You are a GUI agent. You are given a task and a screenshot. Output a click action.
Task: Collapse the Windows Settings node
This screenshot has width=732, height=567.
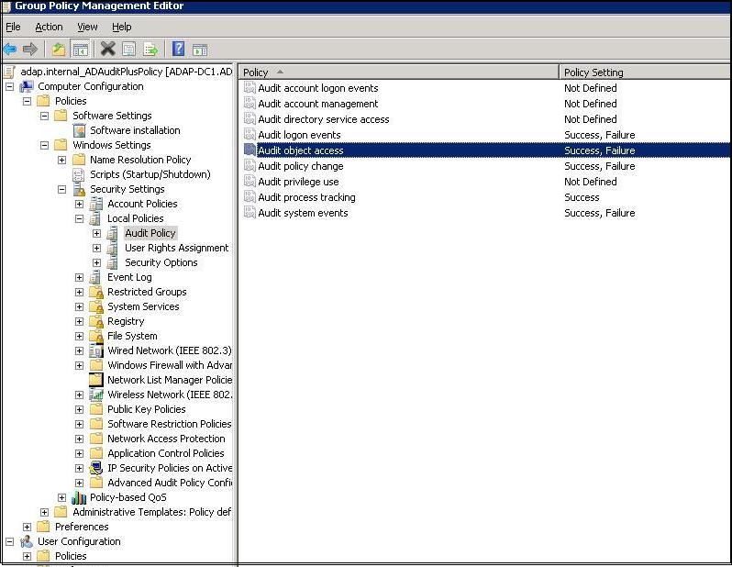(x=44, y=145)
